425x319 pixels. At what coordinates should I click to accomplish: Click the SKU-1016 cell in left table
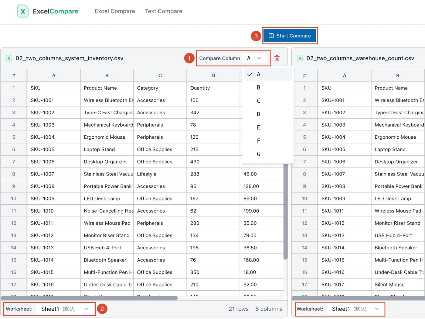(x=54, y=285)
